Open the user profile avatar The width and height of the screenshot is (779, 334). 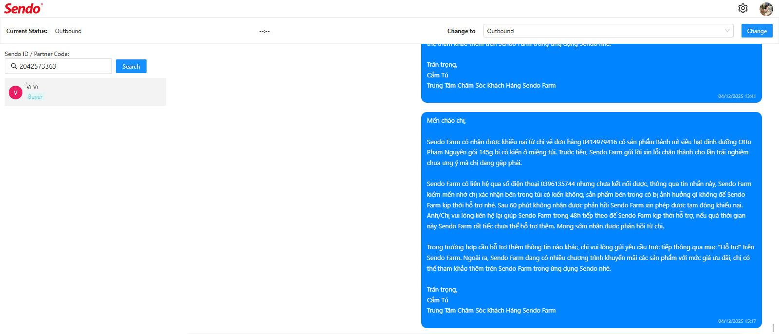pyautogui.click(x=766, y=9)
